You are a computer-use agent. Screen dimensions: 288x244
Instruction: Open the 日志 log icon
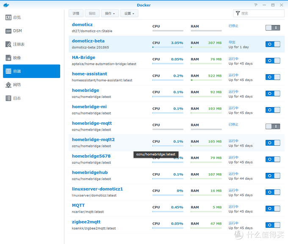pos(8,98)
